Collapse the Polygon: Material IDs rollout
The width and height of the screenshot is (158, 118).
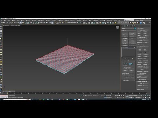point(143,82)
